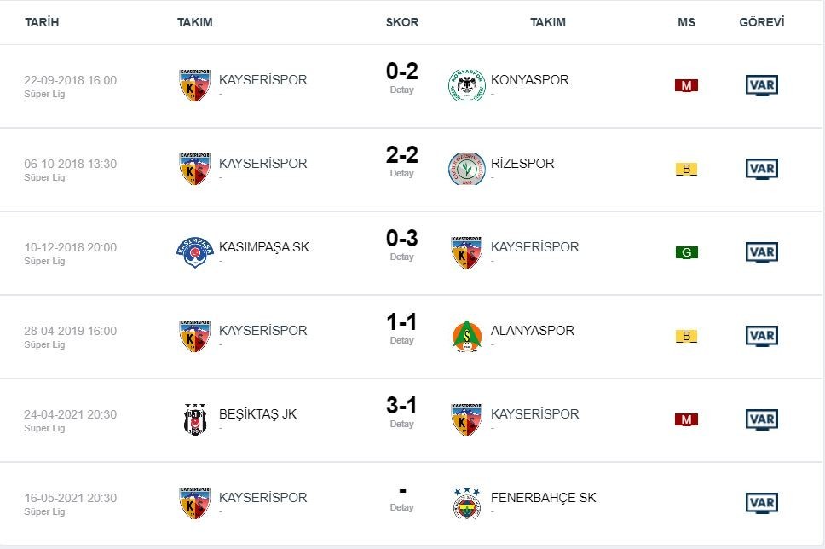Open Detay under the 3-1 score

[x=401, y=424]
